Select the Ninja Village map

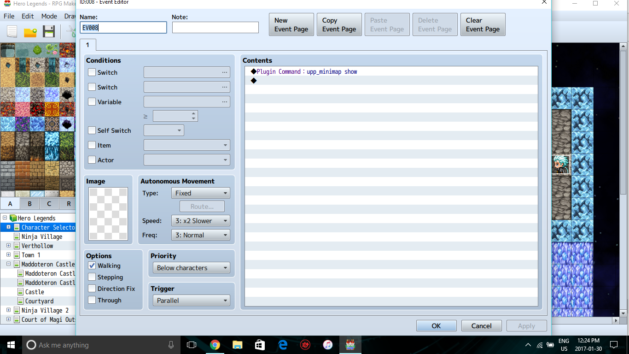42,236
